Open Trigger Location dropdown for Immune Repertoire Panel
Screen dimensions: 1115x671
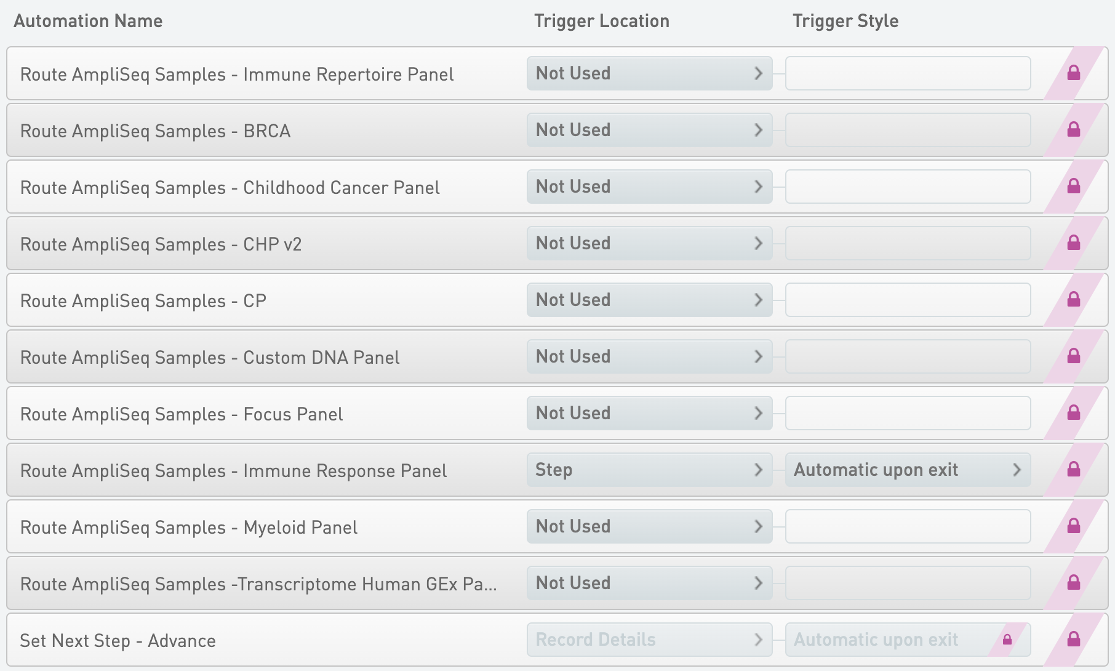tap(649, 74)
